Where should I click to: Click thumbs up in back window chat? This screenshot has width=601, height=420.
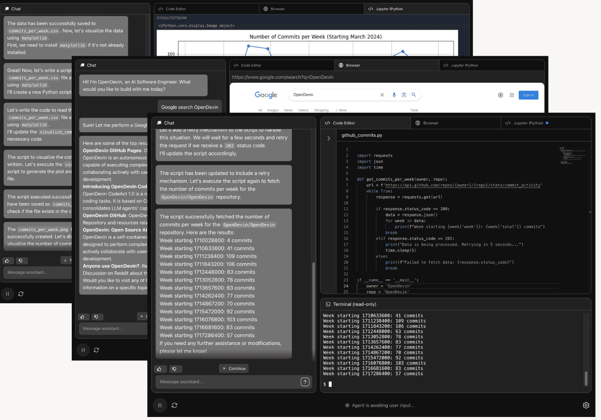click(x=7, y=261)
